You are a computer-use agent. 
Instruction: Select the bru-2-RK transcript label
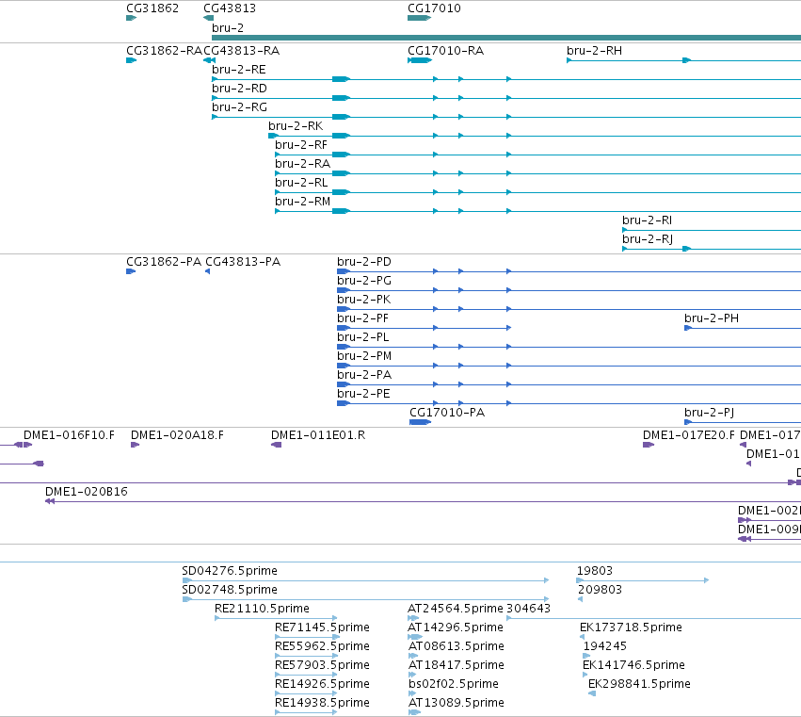(296, 126)
